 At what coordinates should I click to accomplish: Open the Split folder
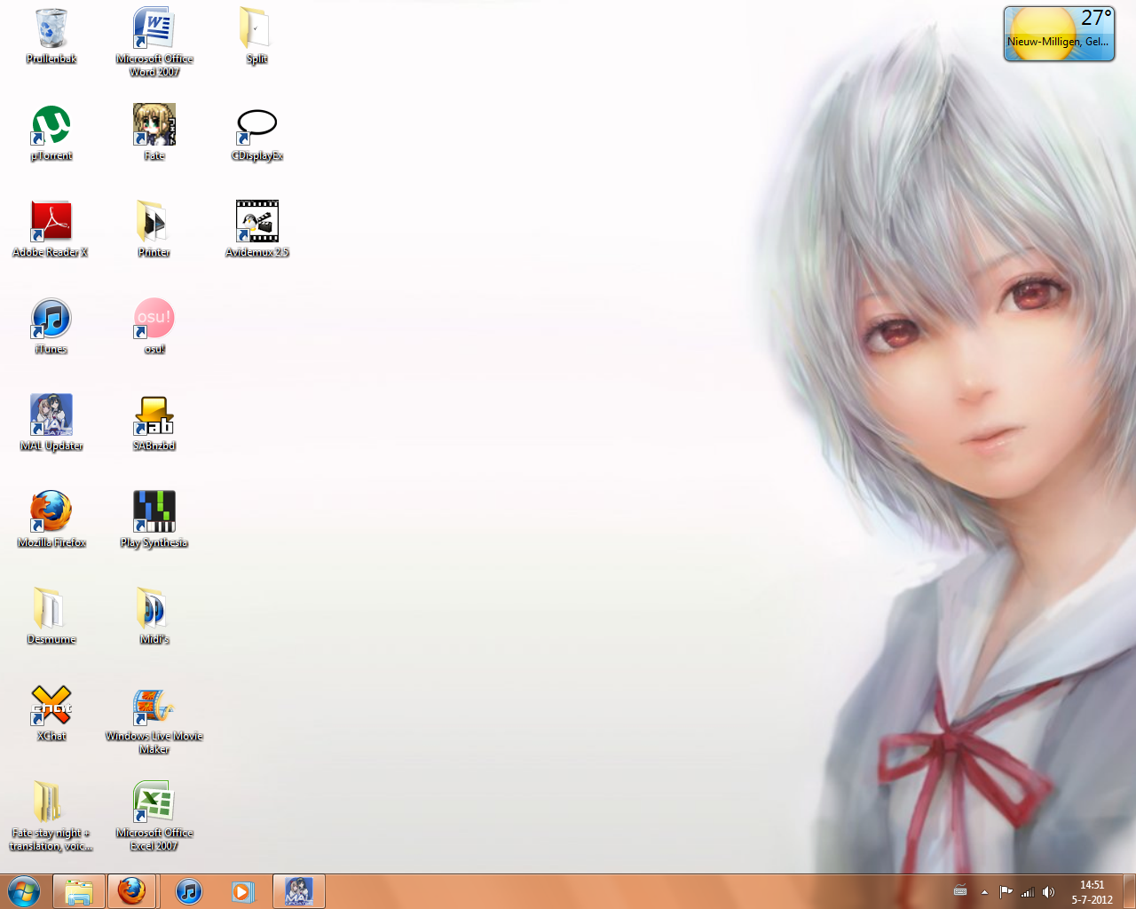click(256, 37)
